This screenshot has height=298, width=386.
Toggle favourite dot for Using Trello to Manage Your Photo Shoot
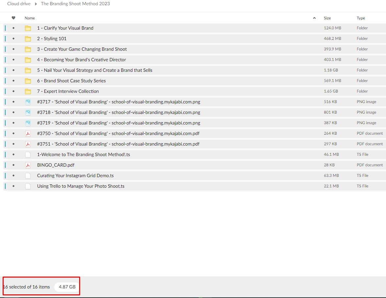click(13, 186)
